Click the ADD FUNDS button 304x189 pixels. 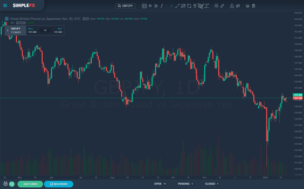(30, 183)
